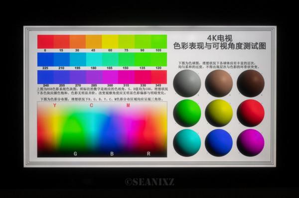Click the green sphere
The image size is (299, 198).
coord(187,113)
